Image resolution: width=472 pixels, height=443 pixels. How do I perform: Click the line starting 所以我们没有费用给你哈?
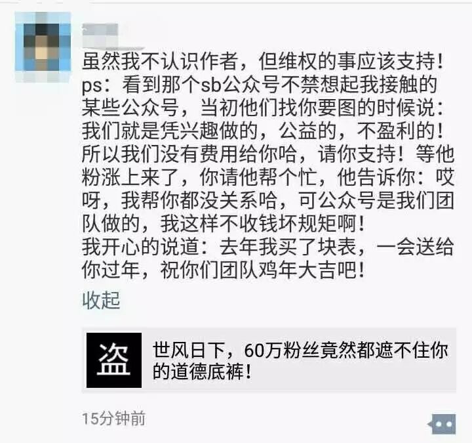coord(268,154)
